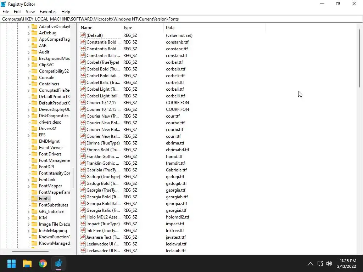
Task: Click the Gabriola string icon
Action: point(83,170)
